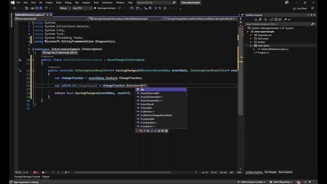Click magnifier icon in top search box
The image size is (327, 184).
pos(174,3)
